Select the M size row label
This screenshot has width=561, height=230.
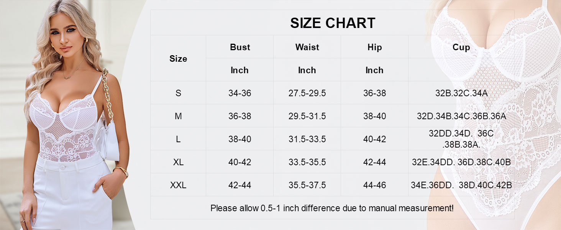coord(178,116)
